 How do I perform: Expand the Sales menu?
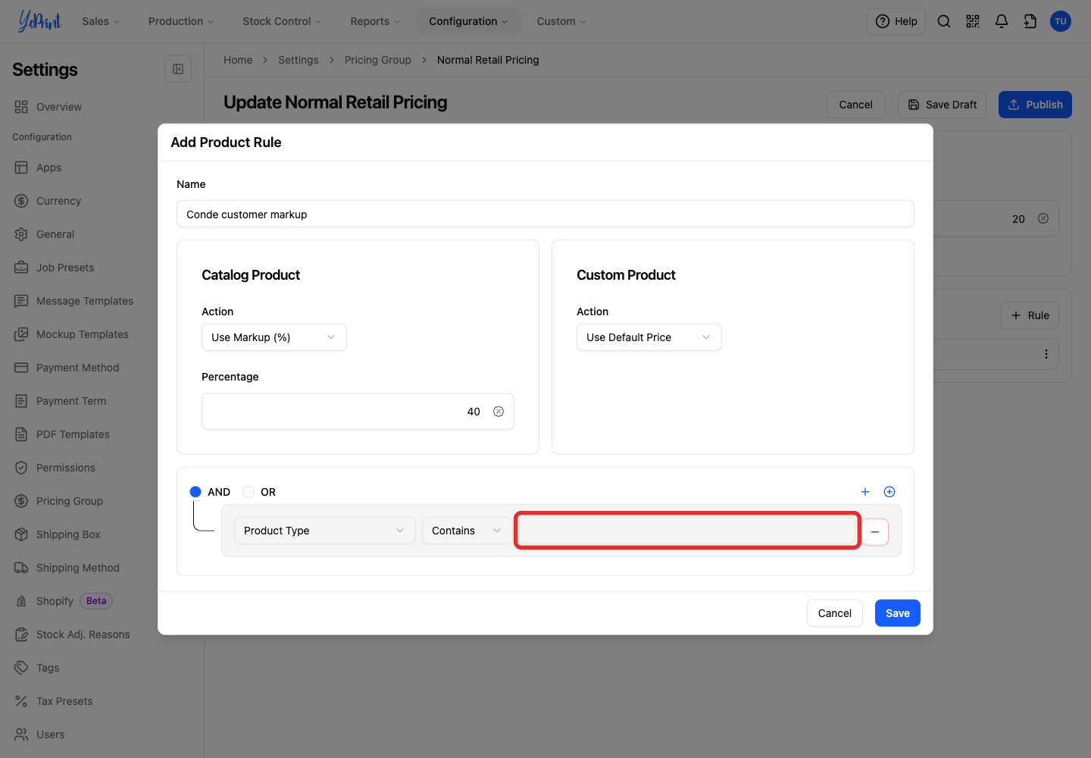[x=101, y=21]
